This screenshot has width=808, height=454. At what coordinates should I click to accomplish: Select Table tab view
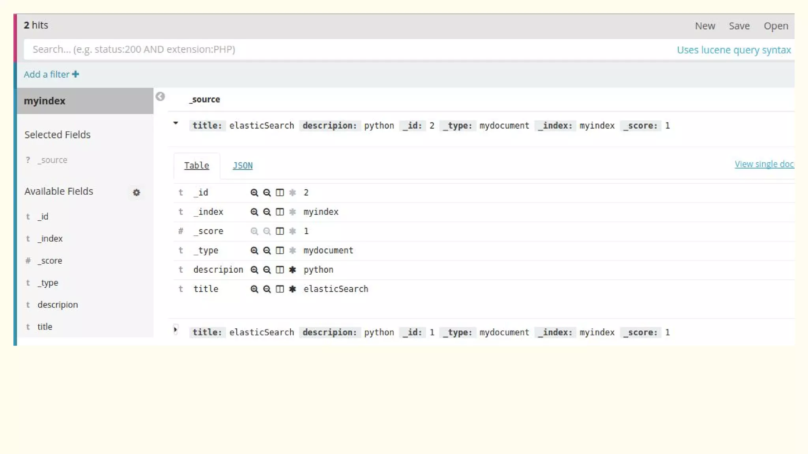click(x=196, y=166)
